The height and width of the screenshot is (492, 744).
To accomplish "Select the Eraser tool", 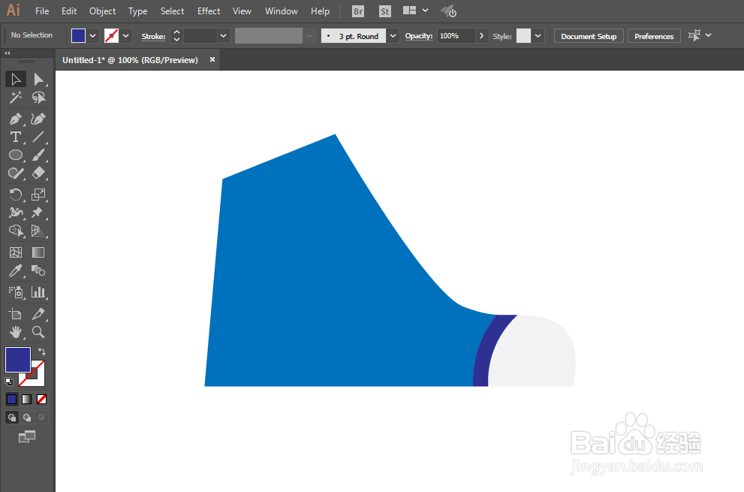I will pos(38,173).
